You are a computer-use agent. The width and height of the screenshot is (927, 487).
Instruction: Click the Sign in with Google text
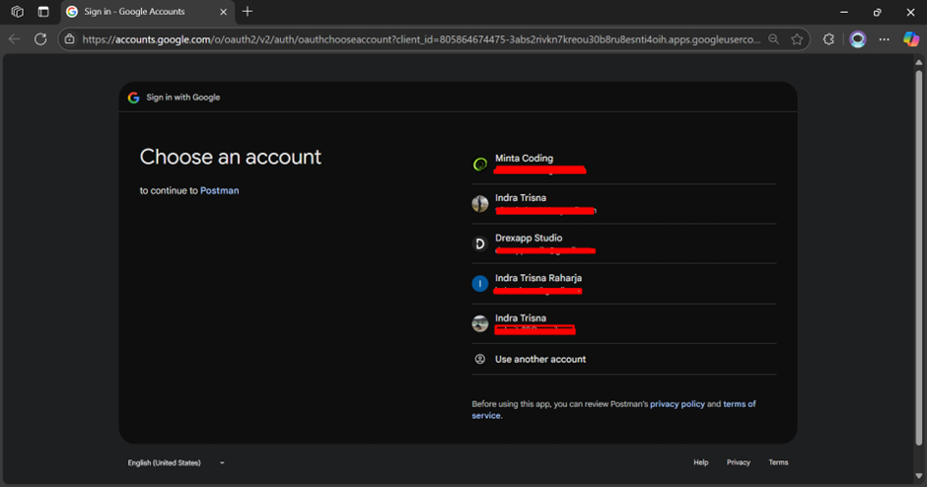[x=183, y=98]
